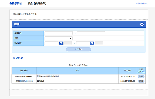
Task: Click the 件名 column header in results table
Action: click(x=77, y=71)
